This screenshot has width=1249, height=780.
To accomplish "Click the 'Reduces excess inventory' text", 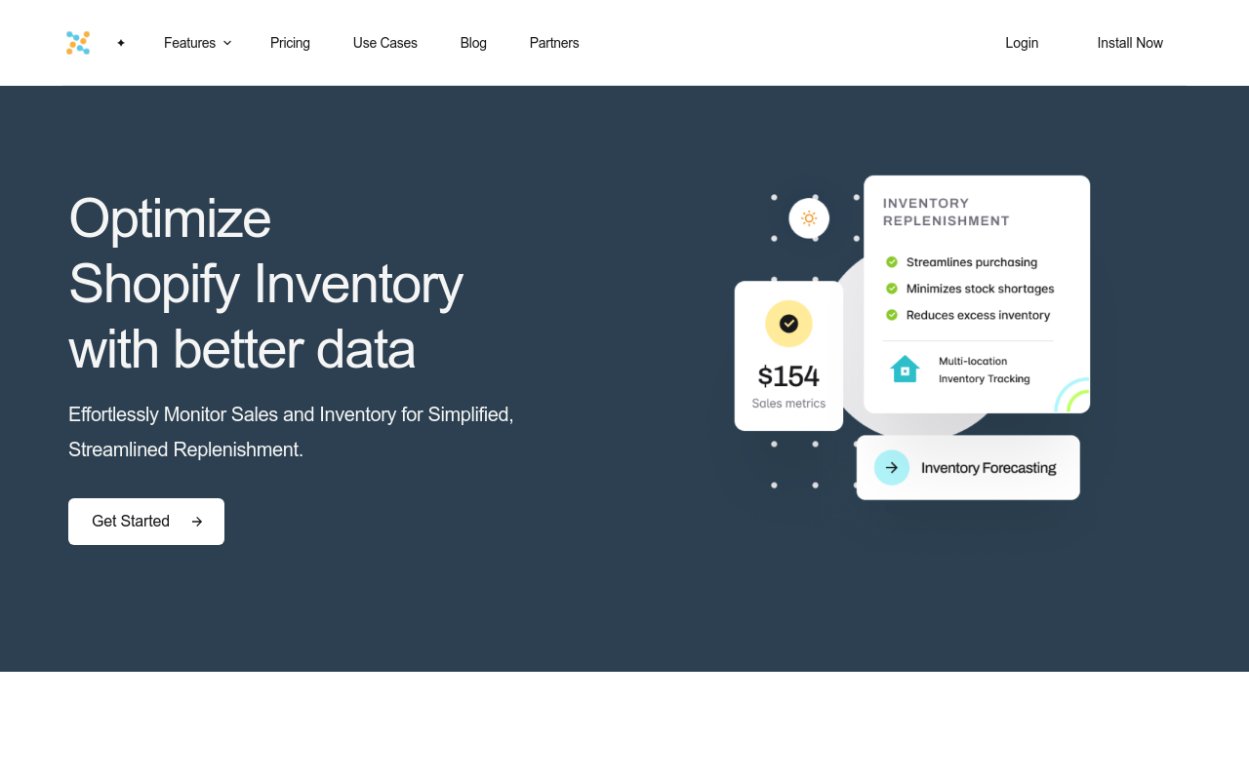I will coord(979,315).
